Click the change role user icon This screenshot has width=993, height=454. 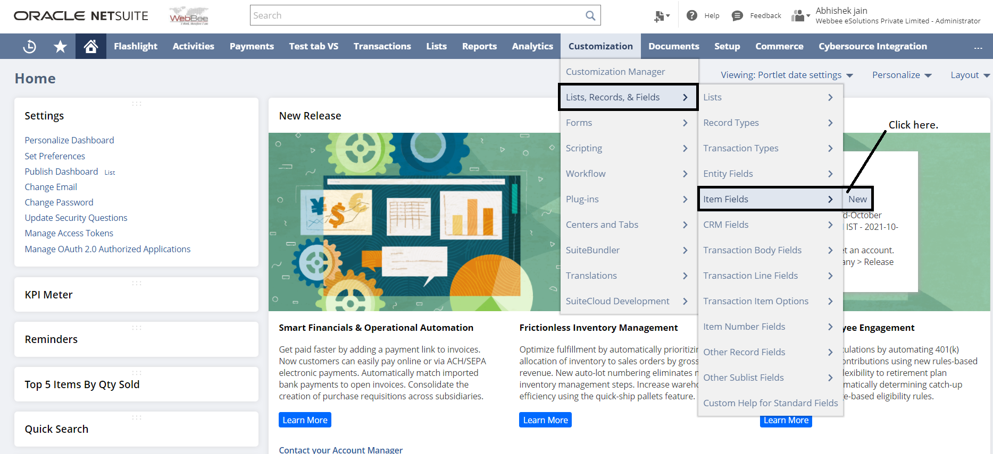pyautogui.click(x=799, y=16)
